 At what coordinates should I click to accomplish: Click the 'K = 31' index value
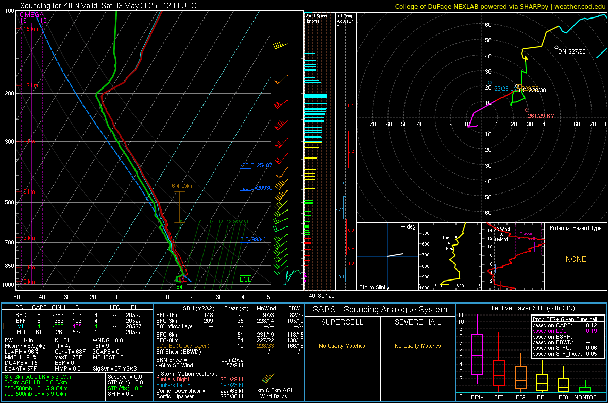(x=62, y=340)
